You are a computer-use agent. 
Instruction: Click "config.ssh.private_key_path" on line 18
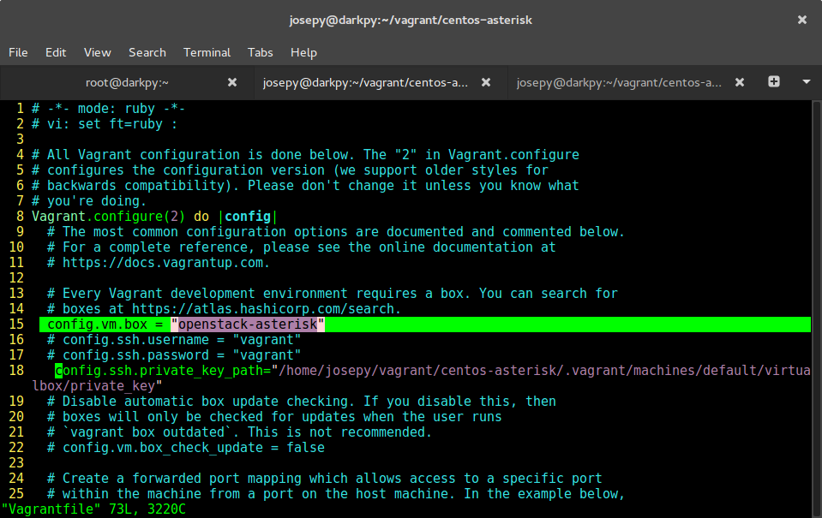click(x=159, y=370)
